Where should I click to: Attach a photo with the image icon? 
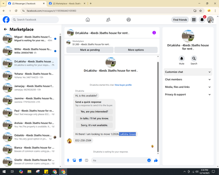(74, 161)
